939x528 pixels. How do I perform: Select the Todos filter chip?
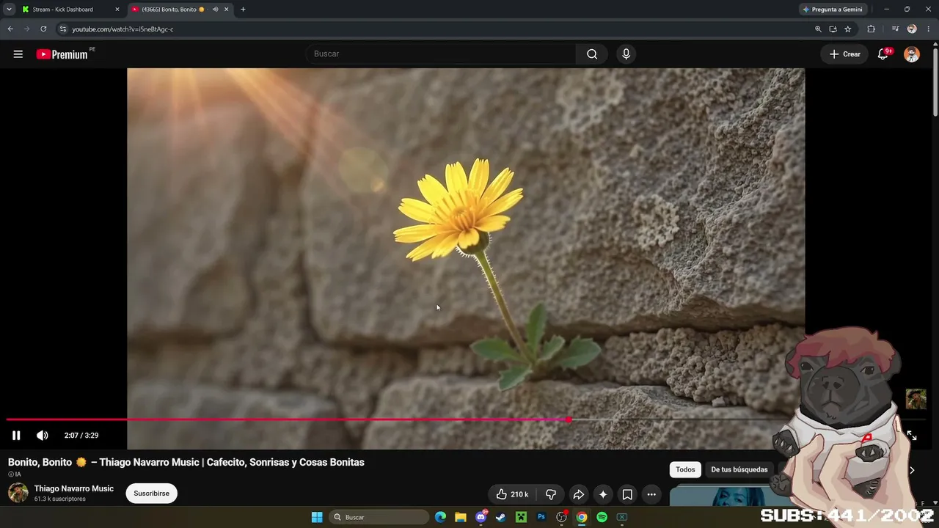coord(685,469)
